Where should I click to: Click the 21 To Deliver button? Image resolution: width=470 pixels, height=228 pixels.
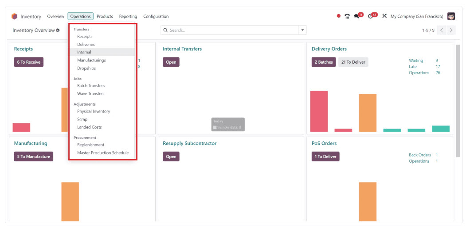click(x=353, y=62)
